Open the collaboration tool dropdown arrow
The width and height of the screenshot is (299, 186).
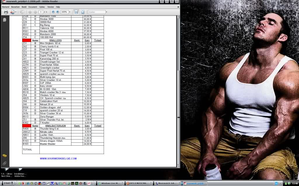16,12
